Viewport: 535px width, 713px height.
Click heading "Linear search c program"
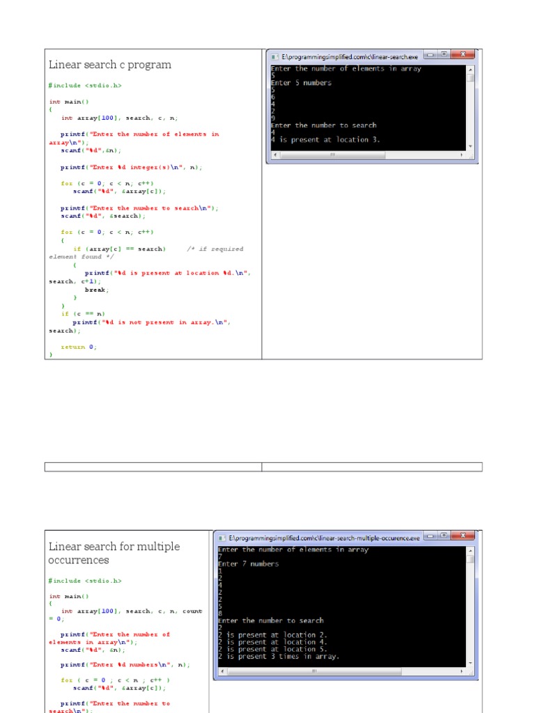click(x=110, y=65)
